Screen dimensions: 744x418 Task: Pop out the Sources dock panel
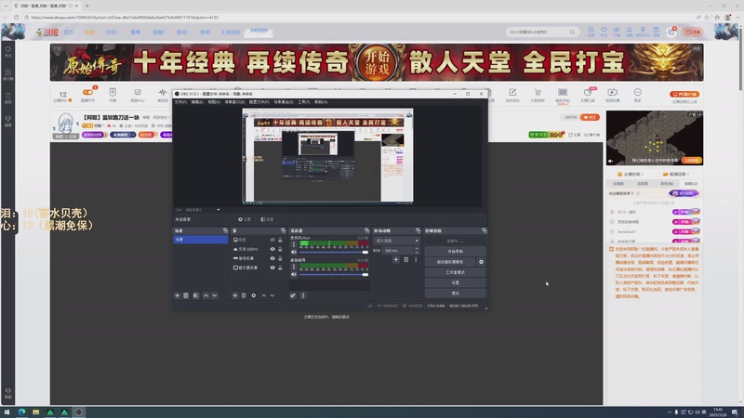point(283,230)
